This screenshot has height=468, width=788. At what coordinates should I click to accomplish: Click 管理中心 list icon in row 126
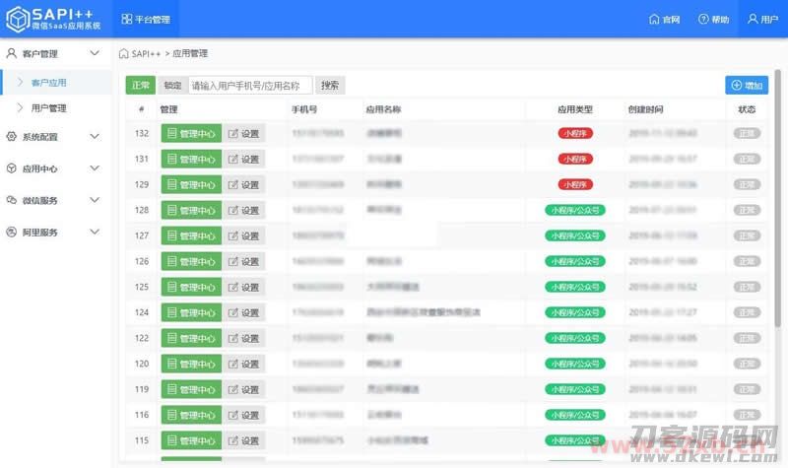[x=171, y=261]
